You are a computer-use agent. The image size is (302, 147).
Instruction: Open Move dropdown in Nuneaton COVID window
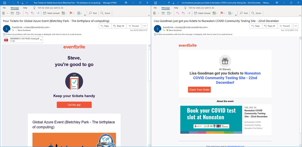click(x=170, y=13)
